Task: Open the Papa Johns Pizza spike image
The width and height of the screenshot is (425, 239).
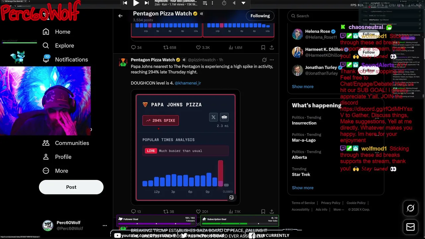Action: (x=185, y=147)
